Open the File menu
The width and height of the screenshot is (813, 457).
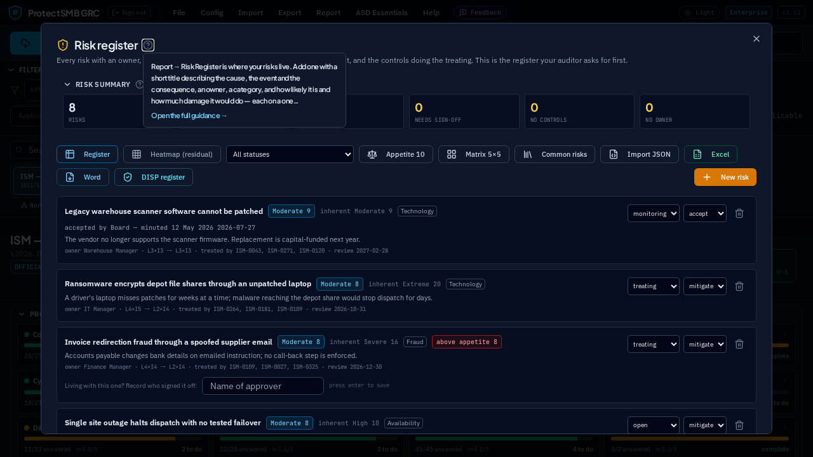(x=179, y=13)
